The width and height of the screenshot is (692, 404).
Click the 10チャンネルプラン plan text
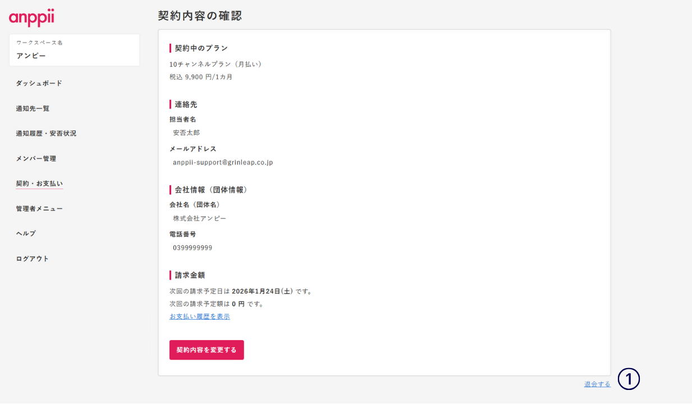216,64
